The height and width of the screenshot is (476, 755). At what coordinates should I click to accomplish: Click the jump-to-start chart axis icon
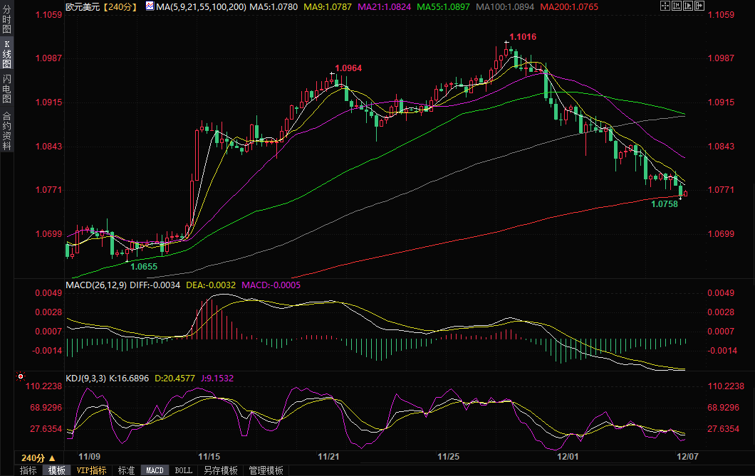point(677,6)
